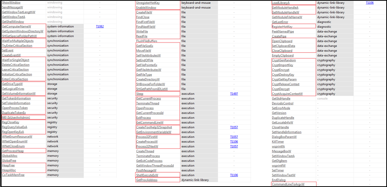Click the GetWindowThreadProcessId import

tap(155, 166)
